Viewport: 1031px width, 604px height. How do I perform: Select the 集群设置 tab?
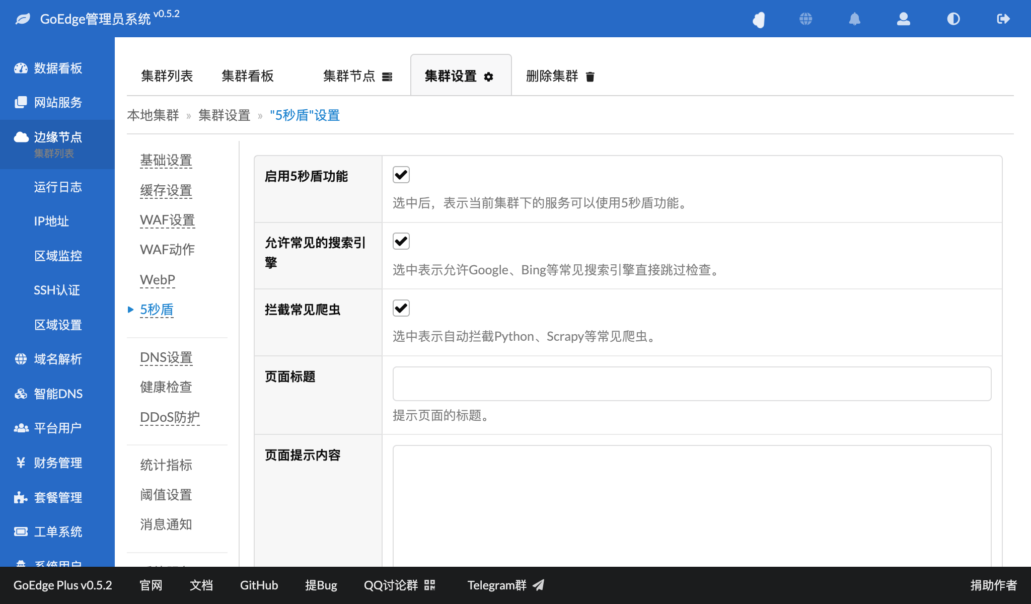[x=461, y=75]
